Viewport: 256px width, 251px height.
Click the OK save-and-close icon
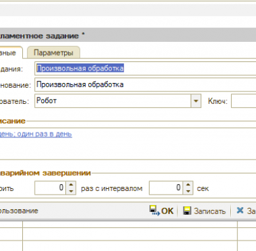point(154,211)
